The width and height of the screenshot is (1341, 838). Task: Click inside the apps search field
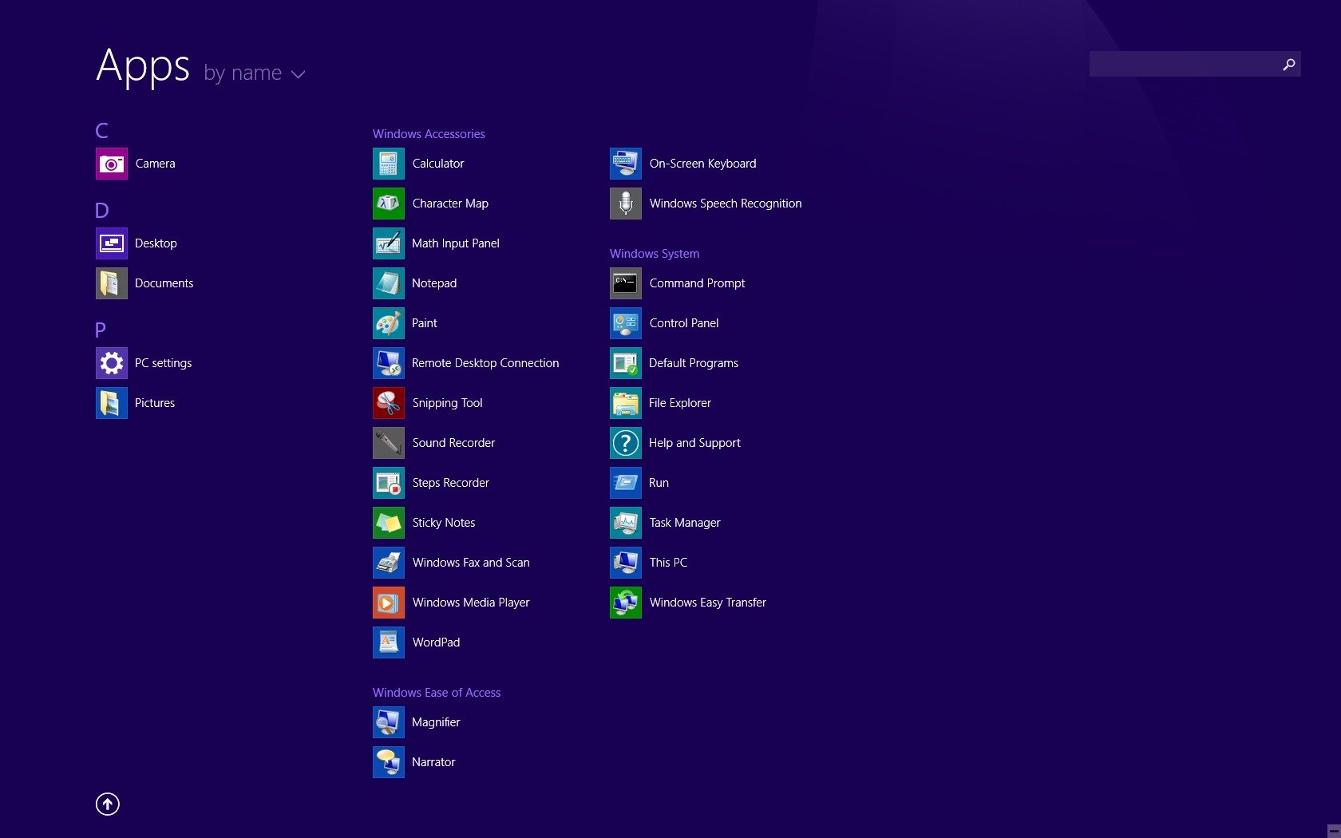click(x=1183, y=65)
